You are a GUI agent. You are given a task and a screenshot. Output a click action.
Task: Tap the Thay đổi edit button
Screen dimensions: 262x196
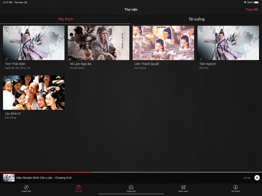(x=252, y=9)
